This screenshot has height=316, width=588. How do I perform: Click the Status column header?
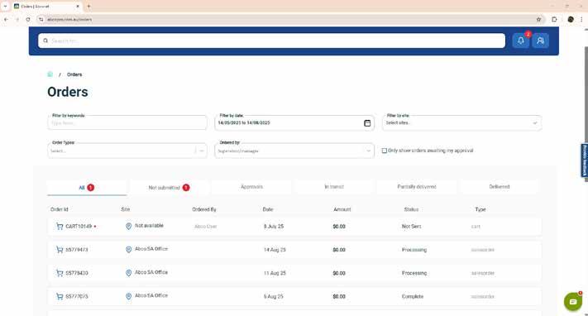pyautogui.click(x=411, y=209)
